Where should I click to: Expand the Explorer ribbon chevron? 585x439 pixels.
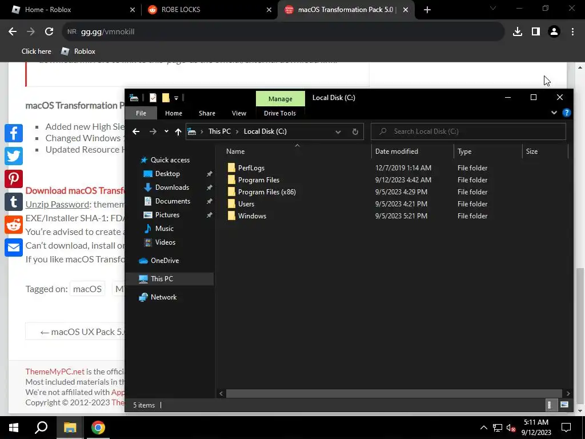tap(554, 113)
